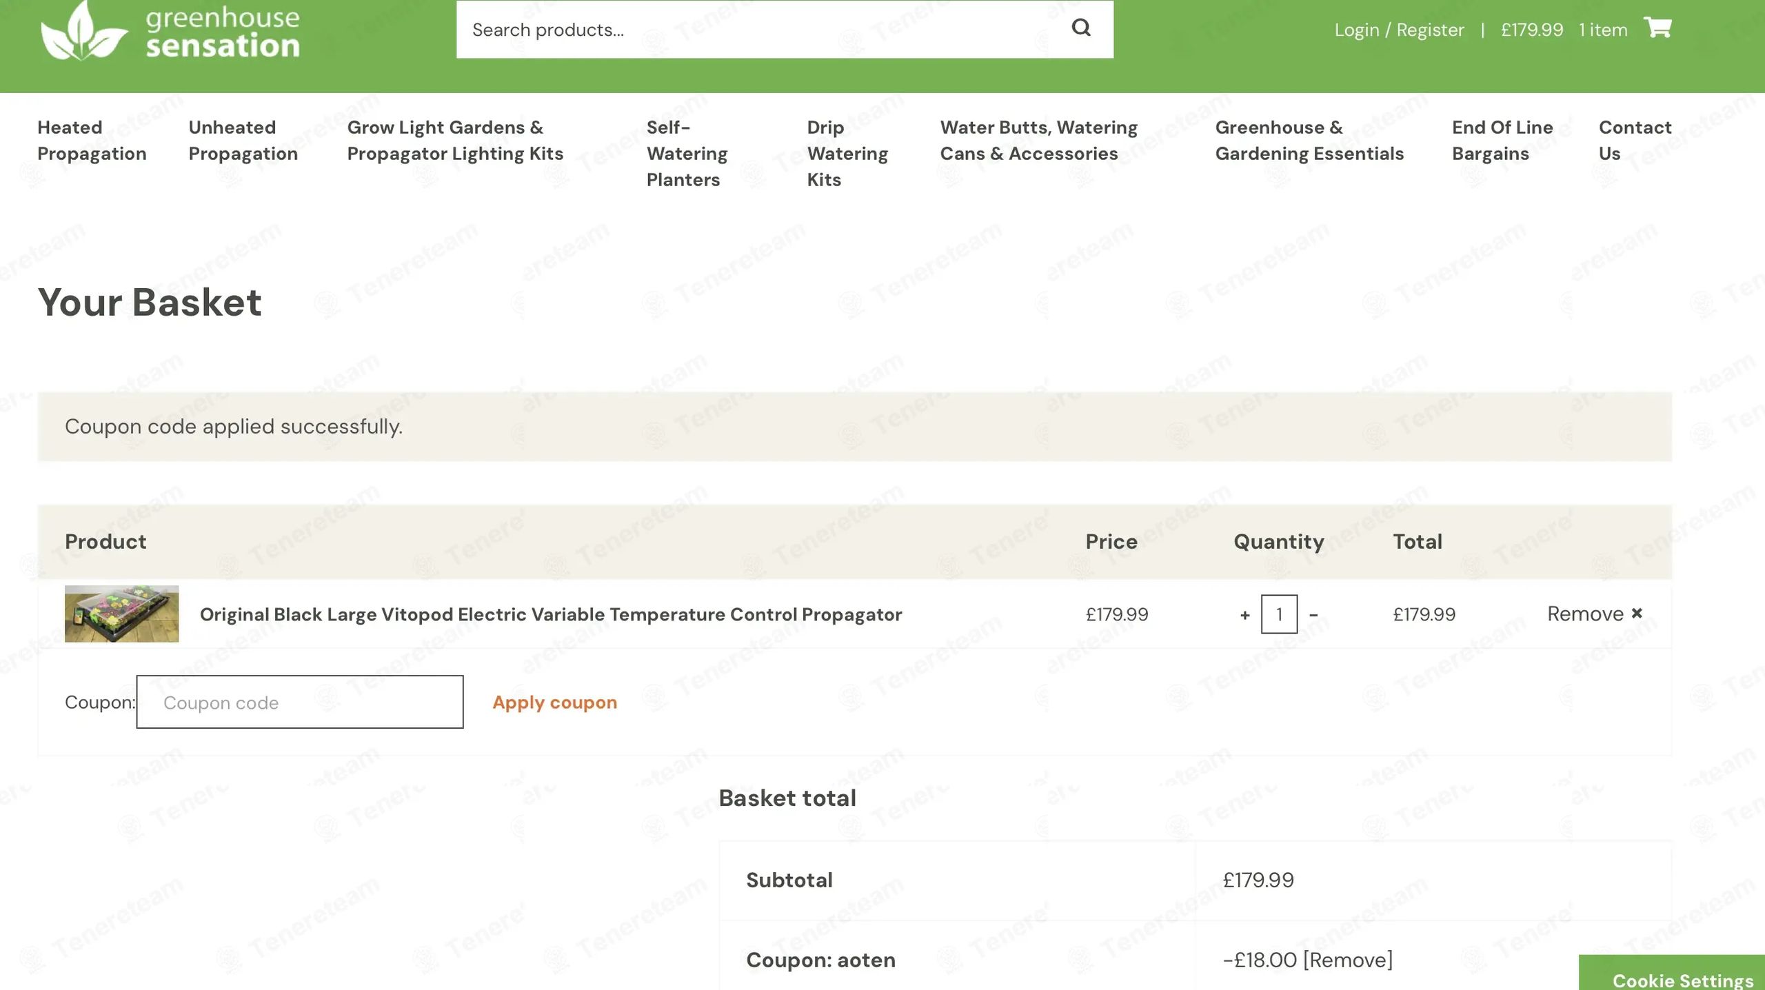This screenshot has height=990, width=1765.
Task: Click the search magnifier icon
Action: tap(1080, 28)
